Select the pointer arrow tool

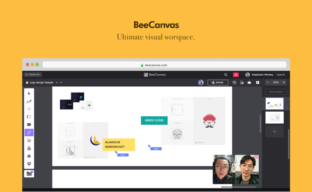tap(29, 93)
